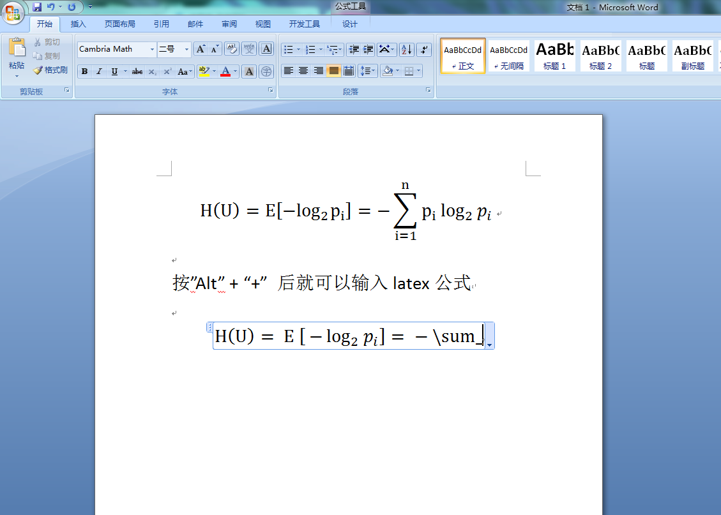Toggle center alignment
The image size is (721, 515).
point(303,71)
